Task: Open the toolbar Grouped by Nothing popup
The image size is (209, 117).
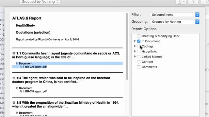Action: click(40, 2)
